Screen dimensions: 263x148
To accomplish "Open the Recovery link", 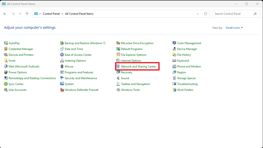I will pos(126,72).
